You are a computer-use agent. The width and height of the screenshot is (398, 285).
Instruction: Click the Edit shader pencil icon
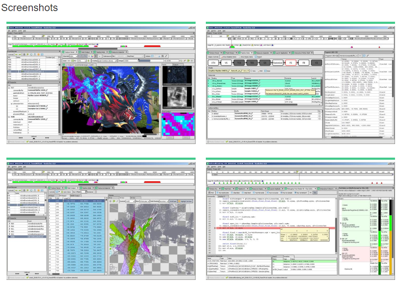[x=258, y=71]
